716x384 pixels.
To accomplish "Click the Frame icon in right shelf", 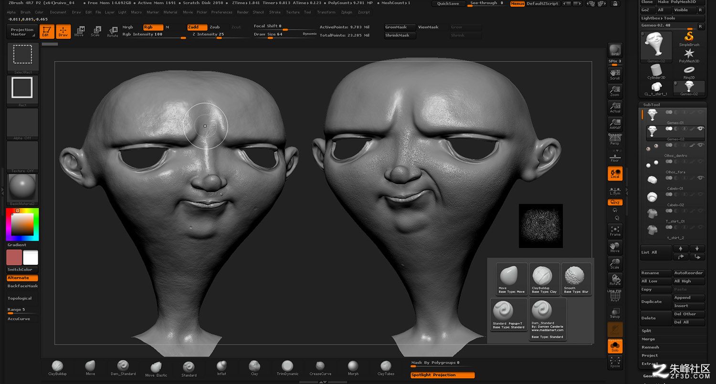I will coord(615,231).
